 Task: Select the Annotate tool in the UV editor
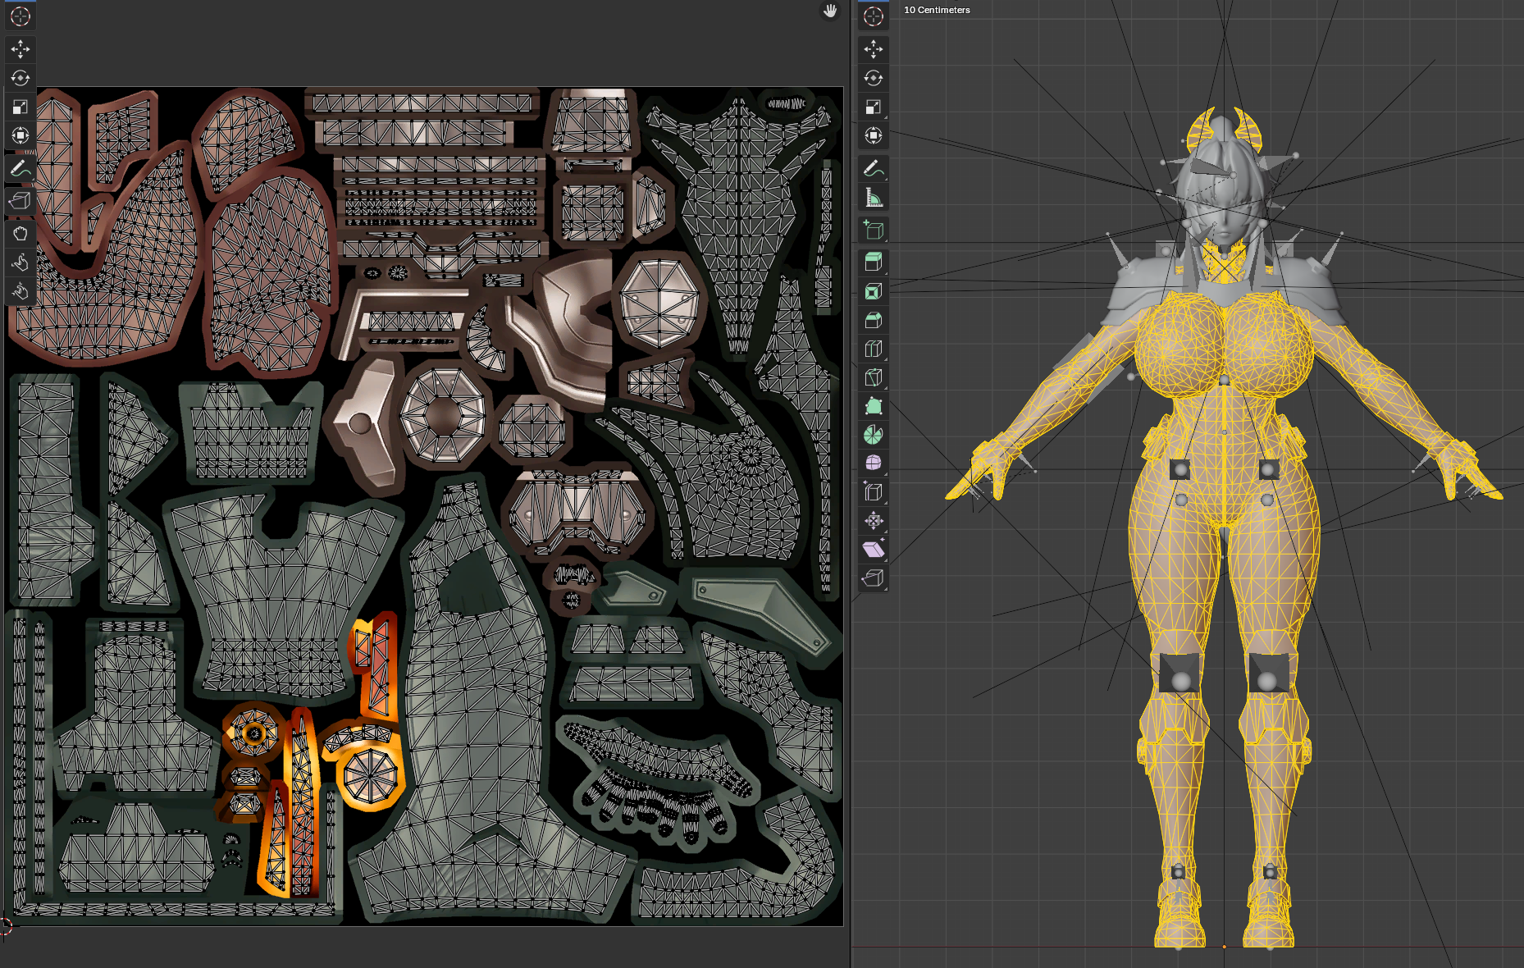pyautogui.click(x=21, y=169)
